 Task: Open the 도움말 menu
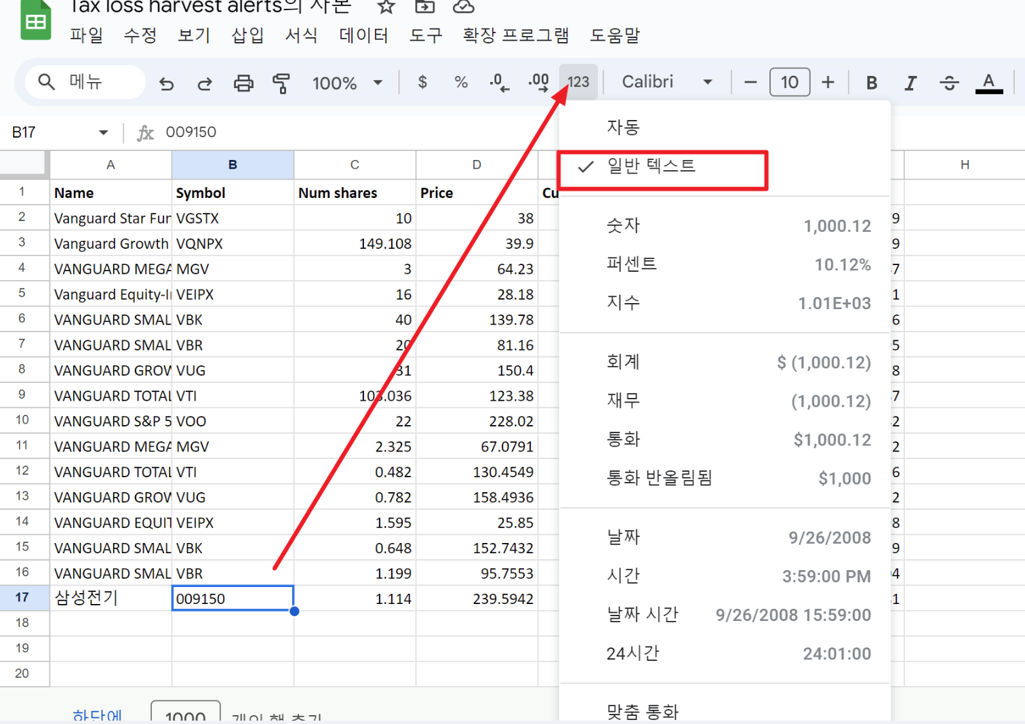pos(614,35)
